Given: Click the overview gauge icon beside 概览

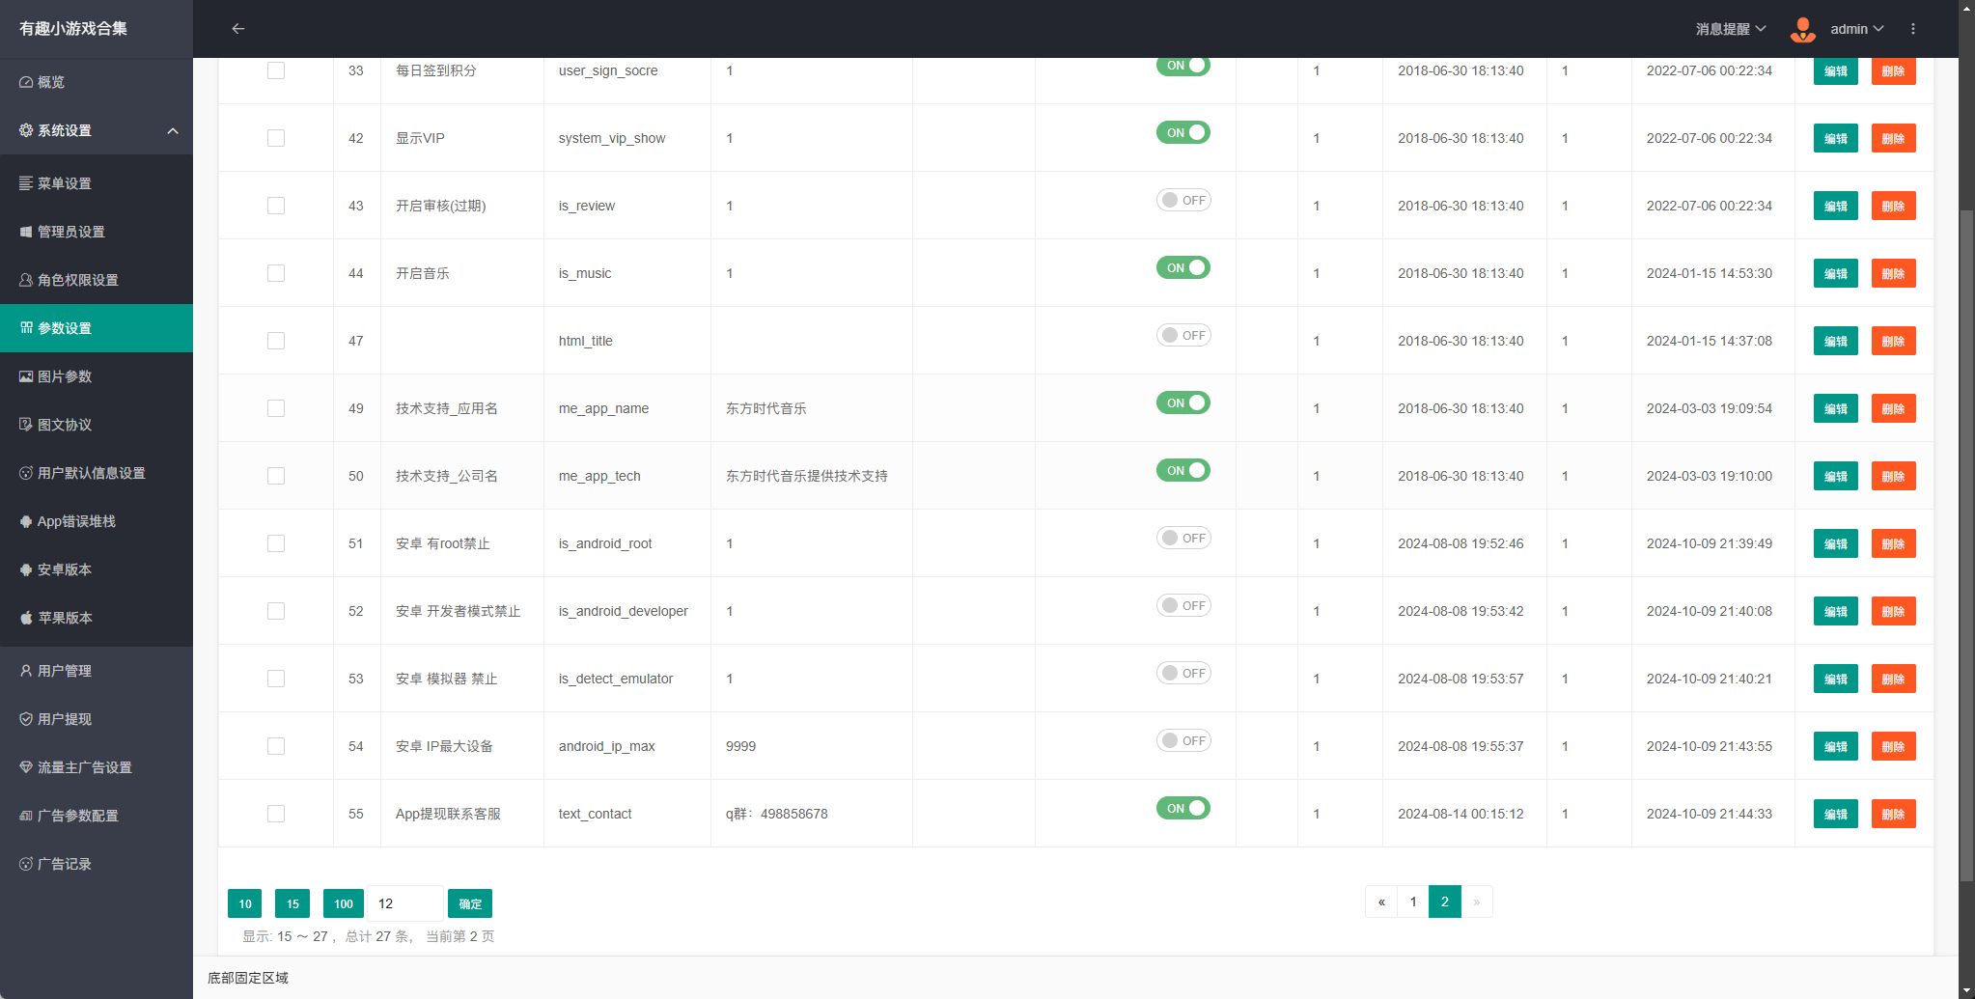Looking at the screenshot, I should click(26, 82).
